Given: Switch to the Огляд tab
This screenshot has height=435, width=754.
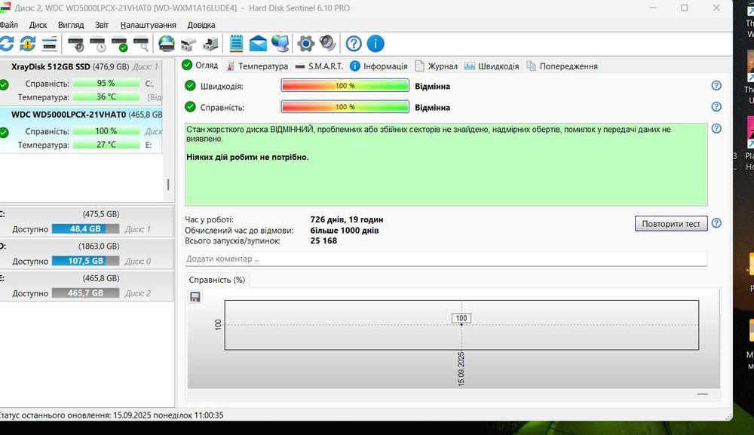Looking at the screenshot, I should tap(200, 66).
